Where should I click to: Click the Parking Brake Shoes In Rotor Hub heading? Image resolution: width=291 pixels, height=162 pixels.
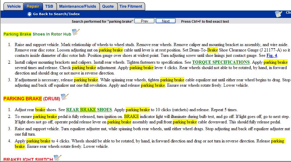pyautogui.click(x=37, y=34)
